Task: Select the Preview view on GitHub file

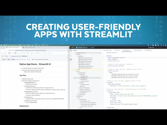Action: tap(4, 59)
